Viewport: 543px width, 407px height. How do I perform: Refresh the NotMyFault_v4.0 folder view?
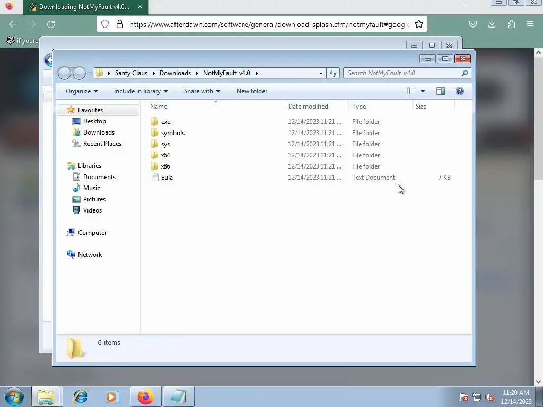pos(333,73)
